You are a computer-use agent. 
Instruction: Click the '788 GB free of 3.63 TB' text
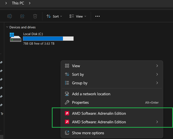[39, 44]
